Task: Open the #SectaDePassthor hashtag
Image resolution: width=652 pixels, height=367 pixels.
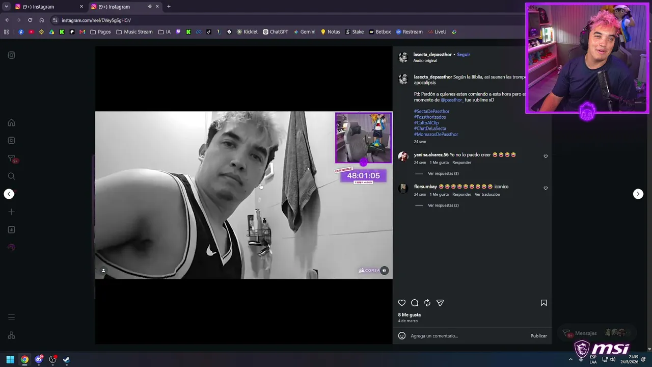Action: coord(431,111)
